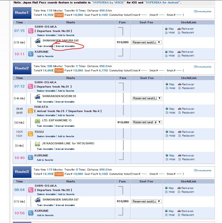This screenshot has height=223, width=222.
Task: Open Restaurant for Route1 Shin-Osaka
Action: 186,33
